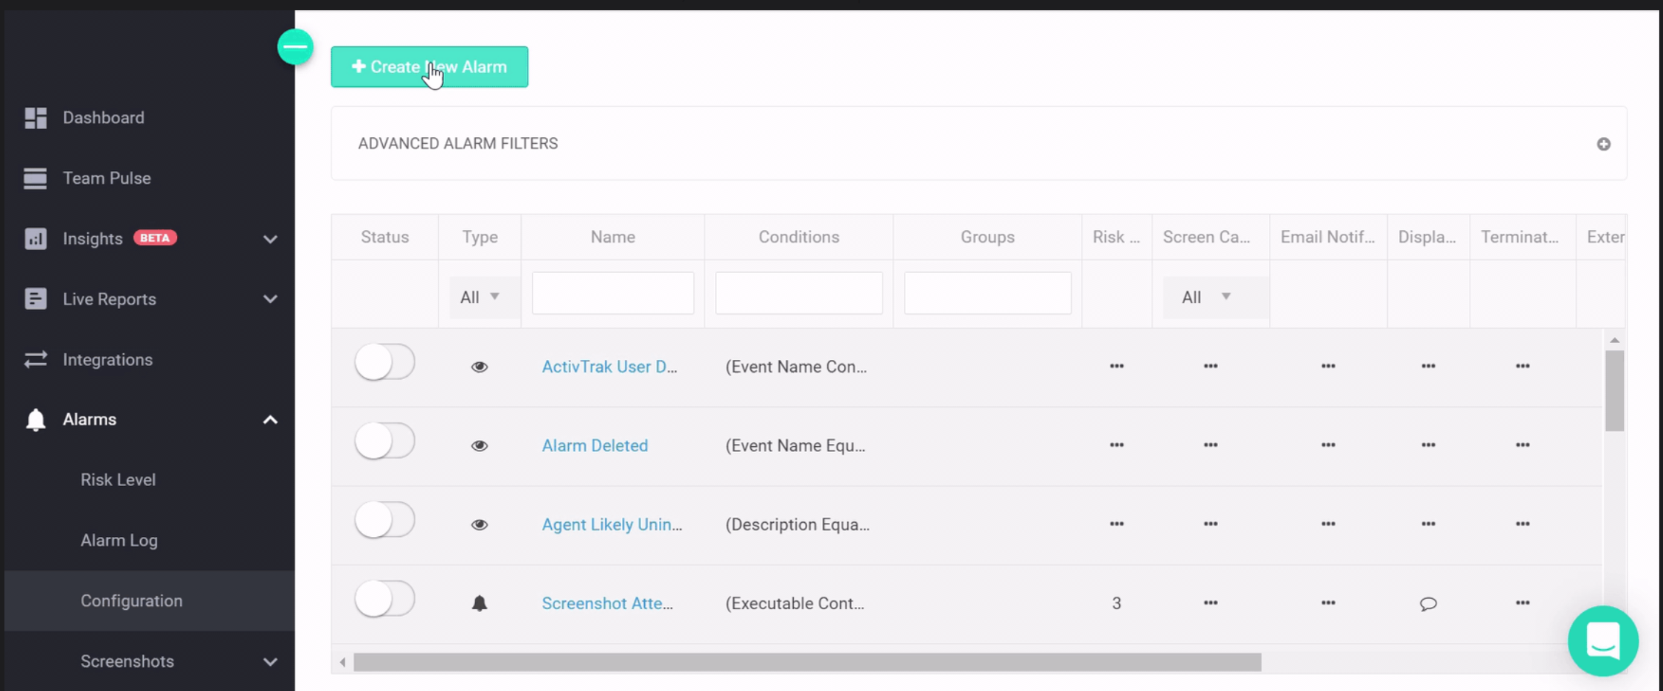1663x691 pixels.
Task: Open the Team Pulse menu item
Action: click(x=107, y=178)
